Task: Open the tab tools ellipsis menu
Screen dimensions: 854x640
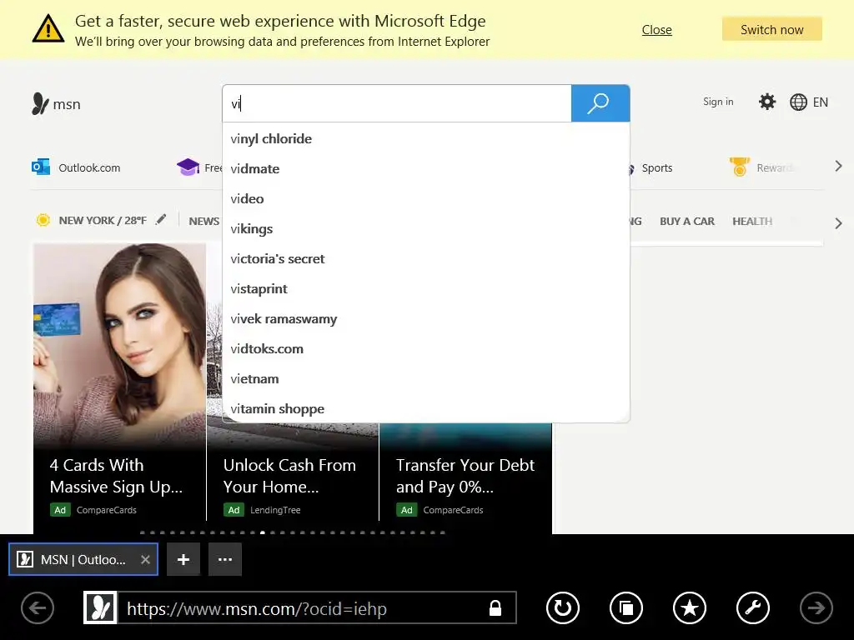Action: click(x=225, y=559)
